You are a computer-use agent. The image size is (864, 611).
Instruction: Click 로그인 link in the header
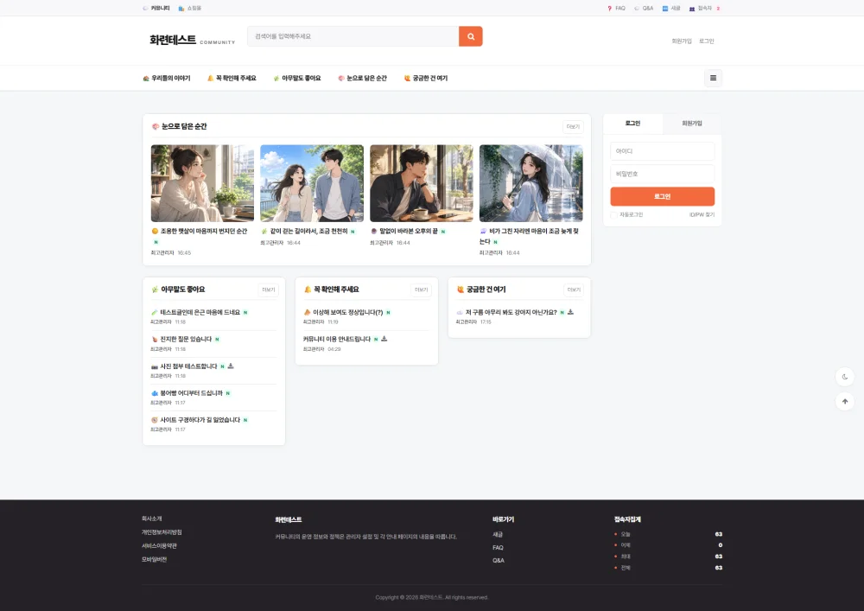707,41
